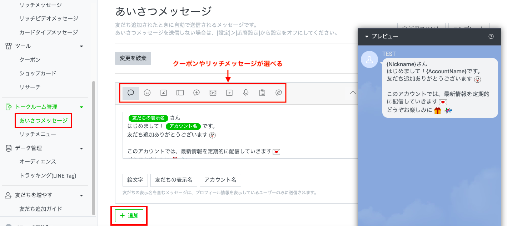
Task: Insert 絵文字 using its button
Action: pos(135,180)
